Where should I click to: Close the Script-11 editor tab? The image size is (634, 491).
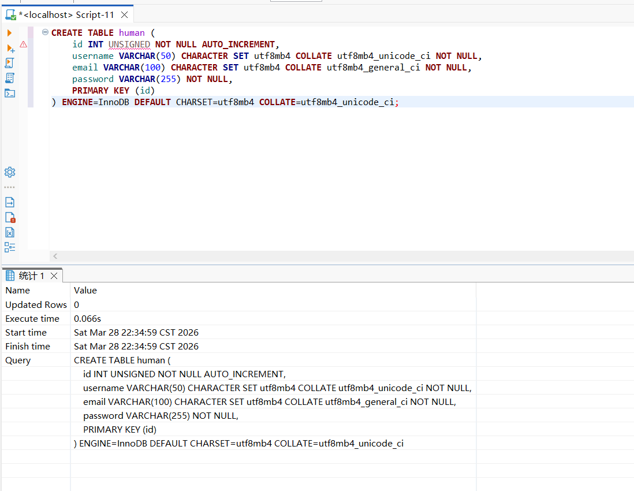(125, 15)
